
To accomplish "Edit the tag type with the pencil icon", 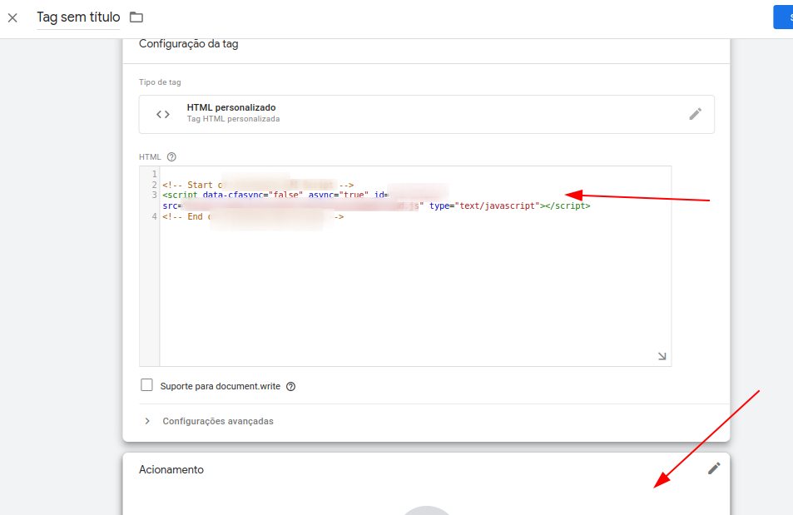I will 696,114.
